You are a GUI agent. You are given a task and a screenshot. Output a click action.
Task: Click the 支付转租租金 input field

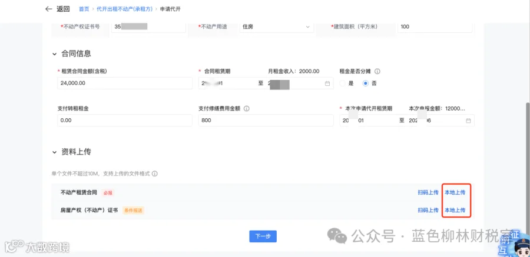125,120
